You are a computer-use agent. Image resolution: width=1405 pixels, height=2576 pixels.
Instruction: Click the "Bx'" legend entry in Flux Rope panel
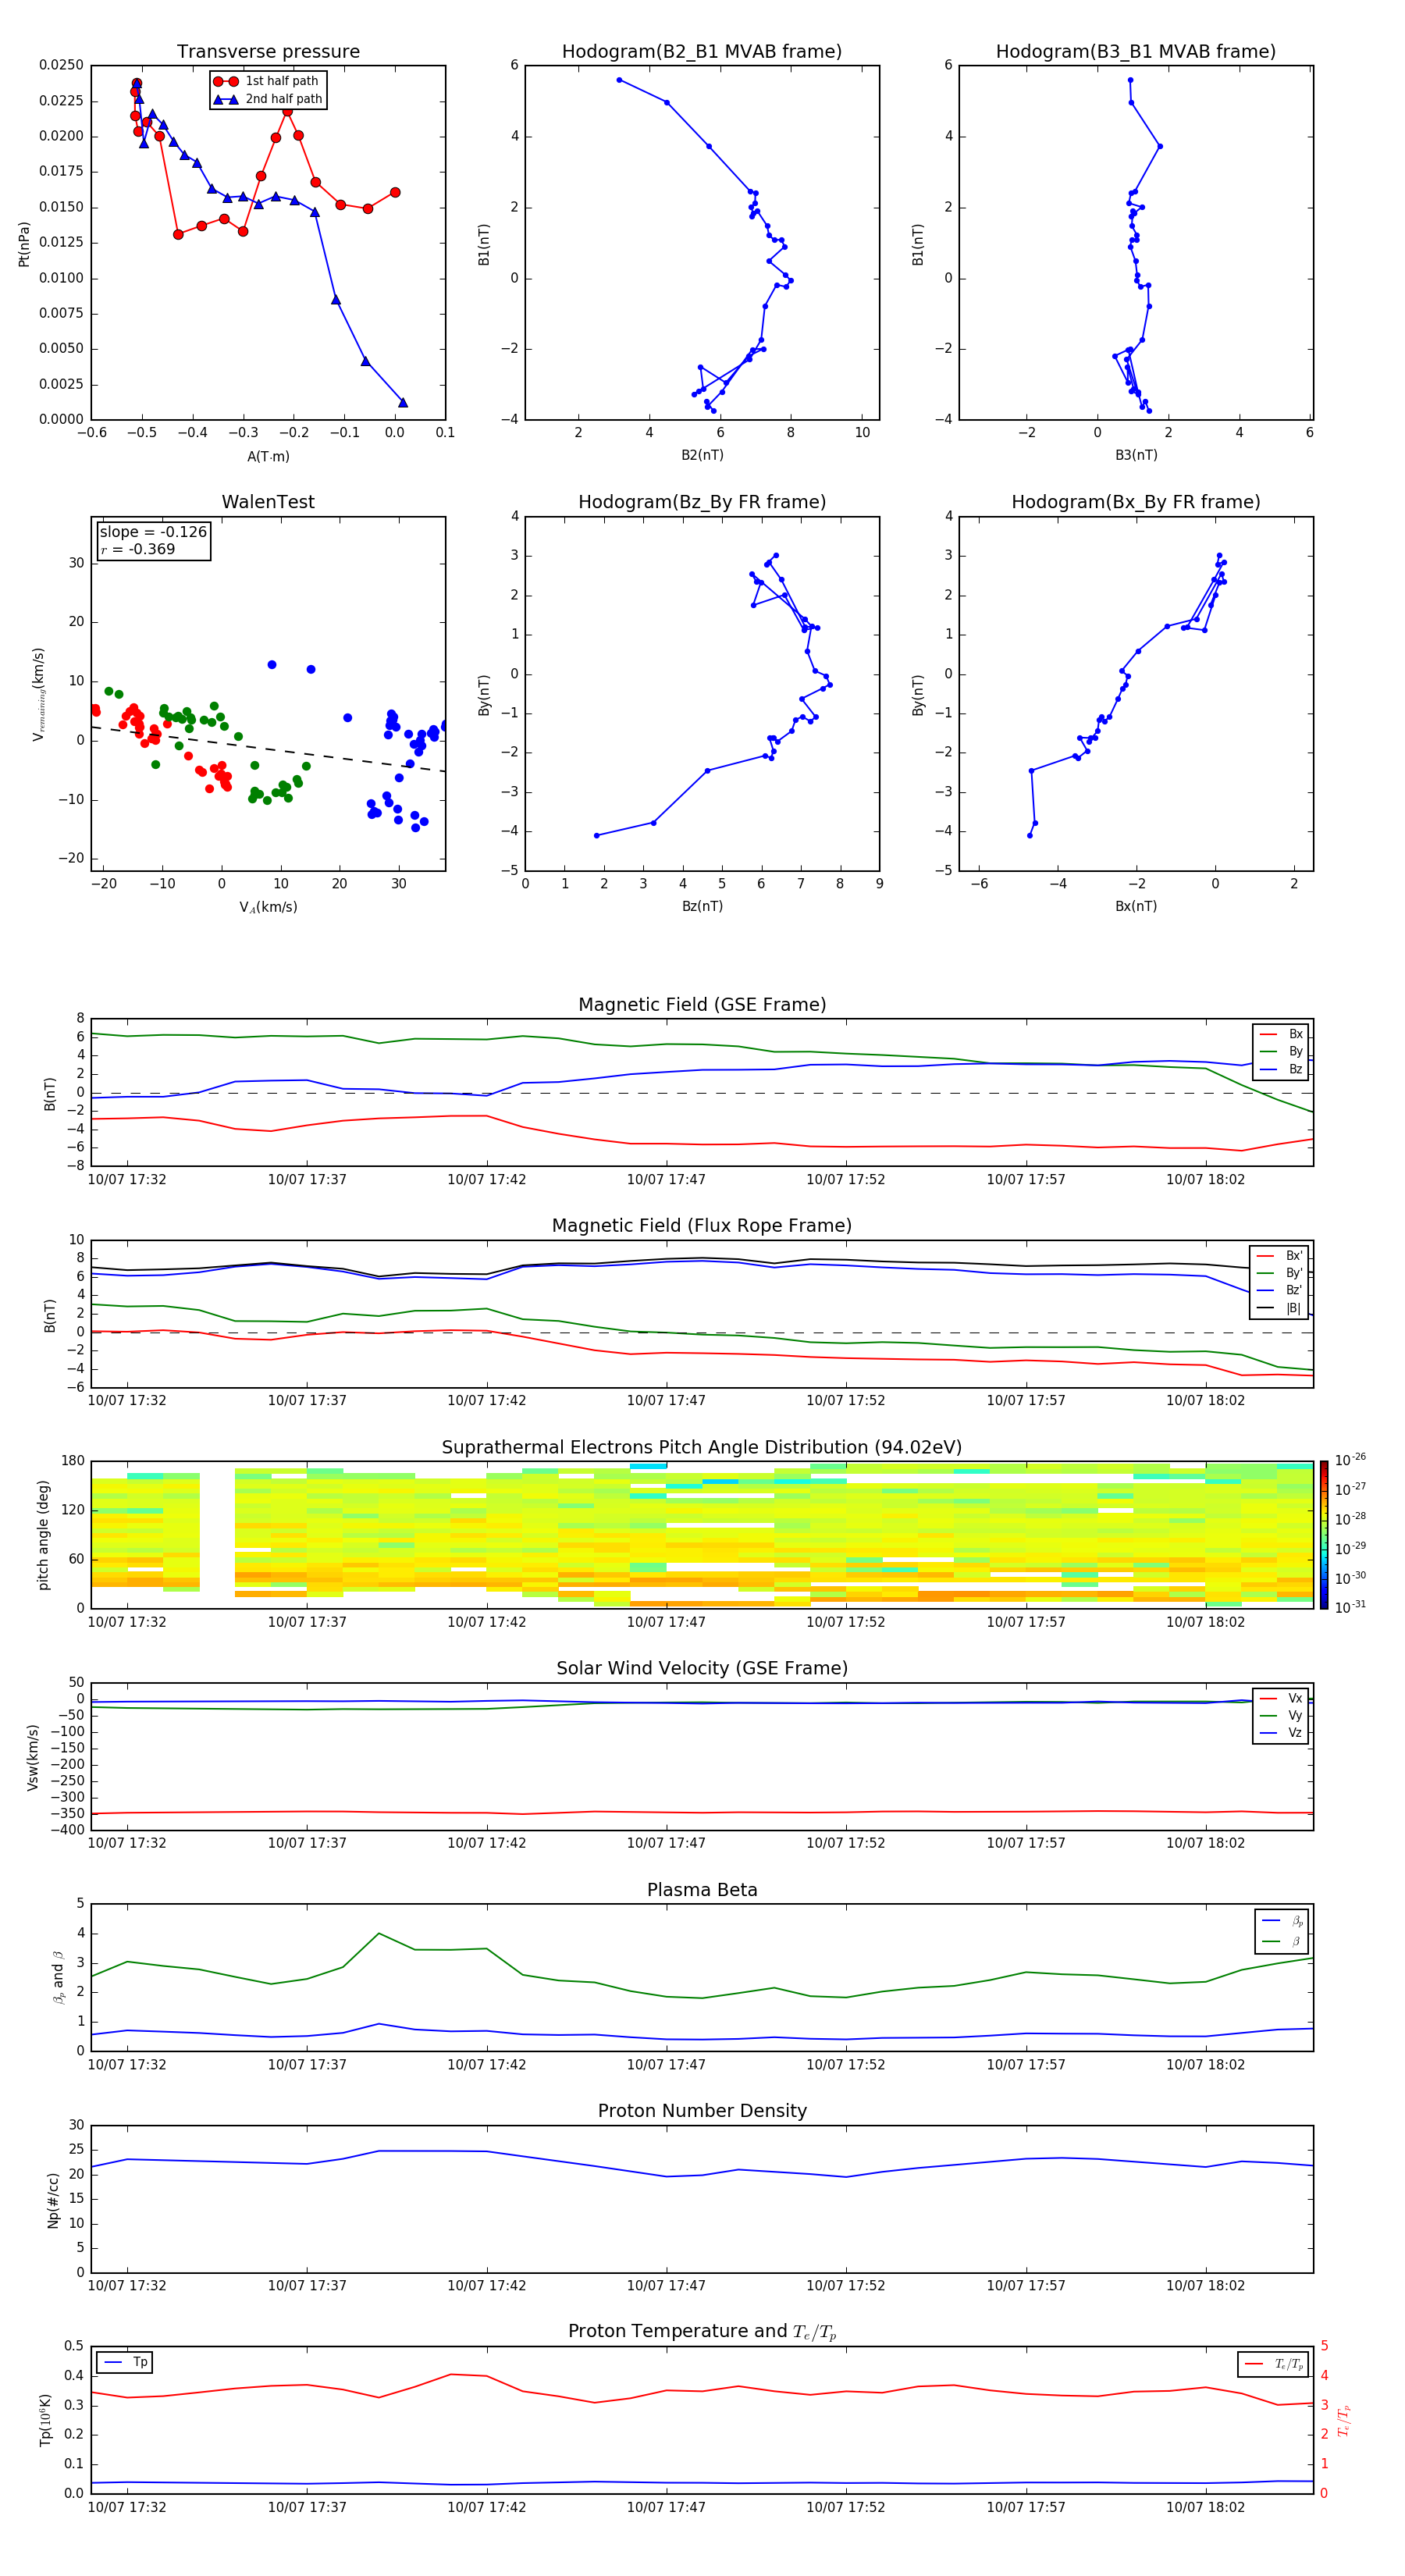coord(1279,1256)
